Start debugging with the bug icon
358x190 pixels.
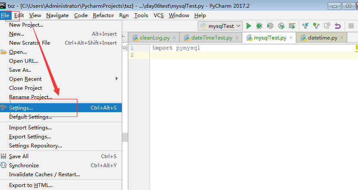point(260,26)
